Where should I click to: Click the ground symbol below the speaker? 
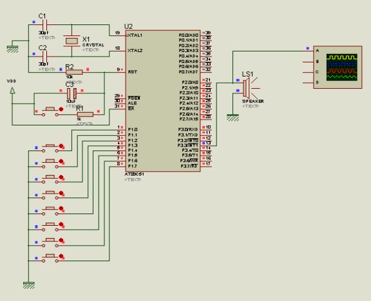(233, 118)
